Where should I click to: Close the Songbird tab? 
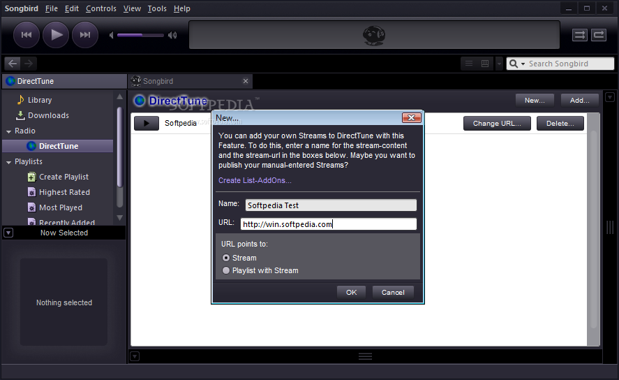pos(246,81)
